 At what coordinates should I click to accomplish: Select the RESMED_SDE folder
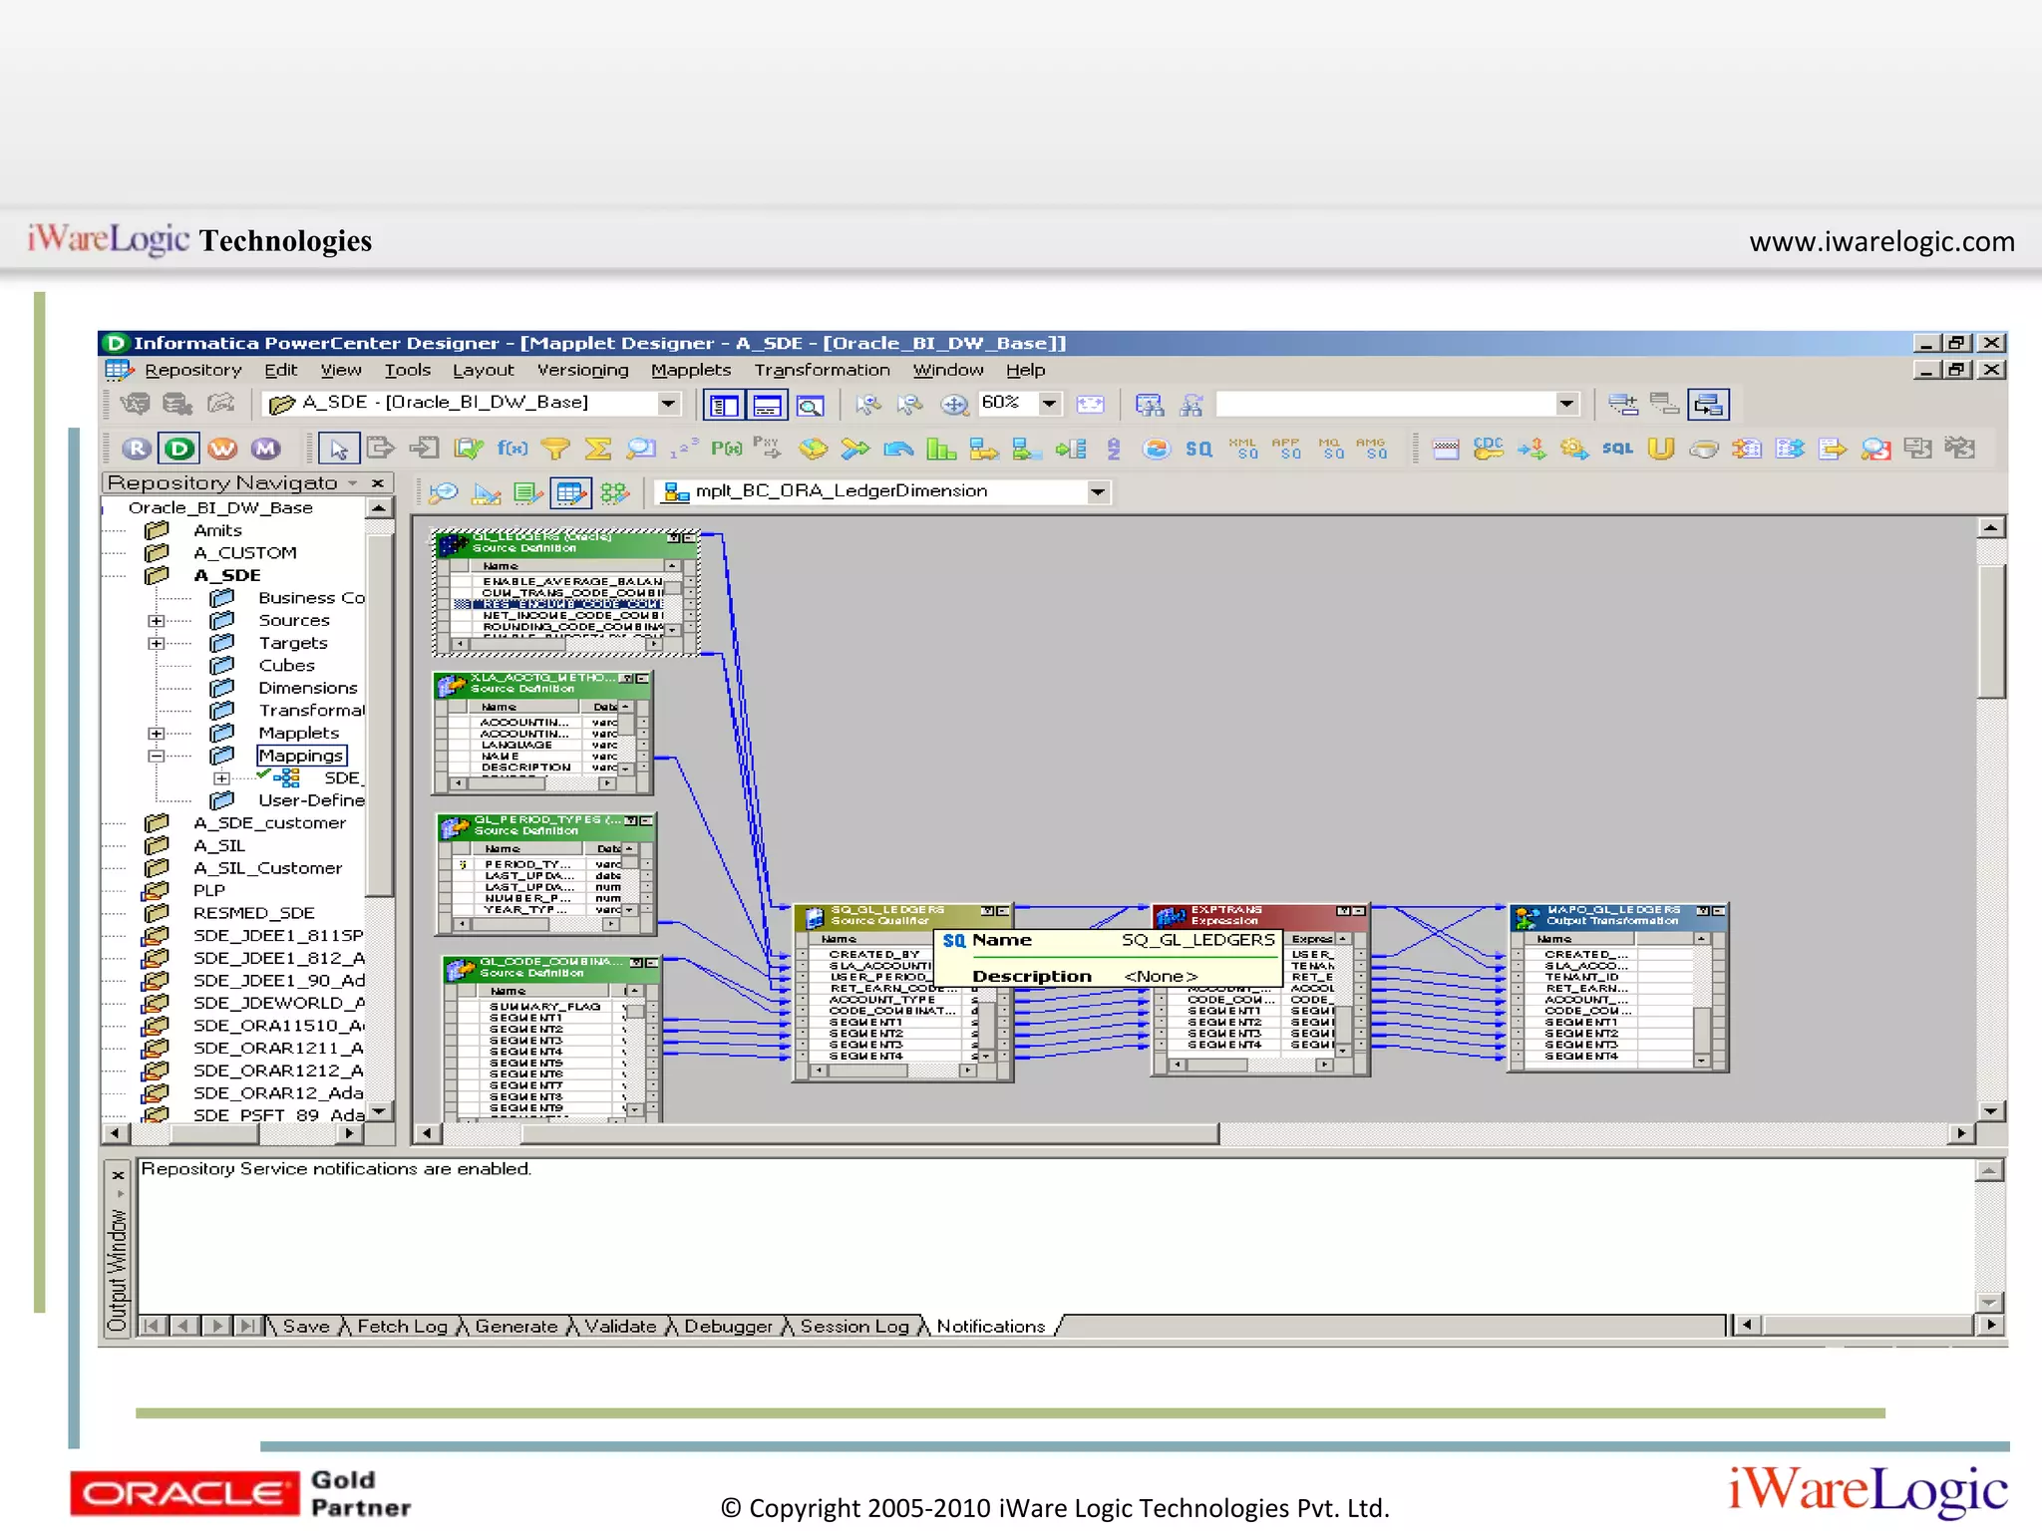[254, 913]
